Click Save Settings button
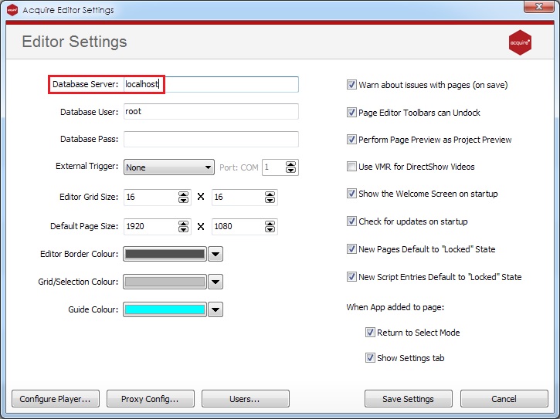560x419 pixels. (408, 399)
